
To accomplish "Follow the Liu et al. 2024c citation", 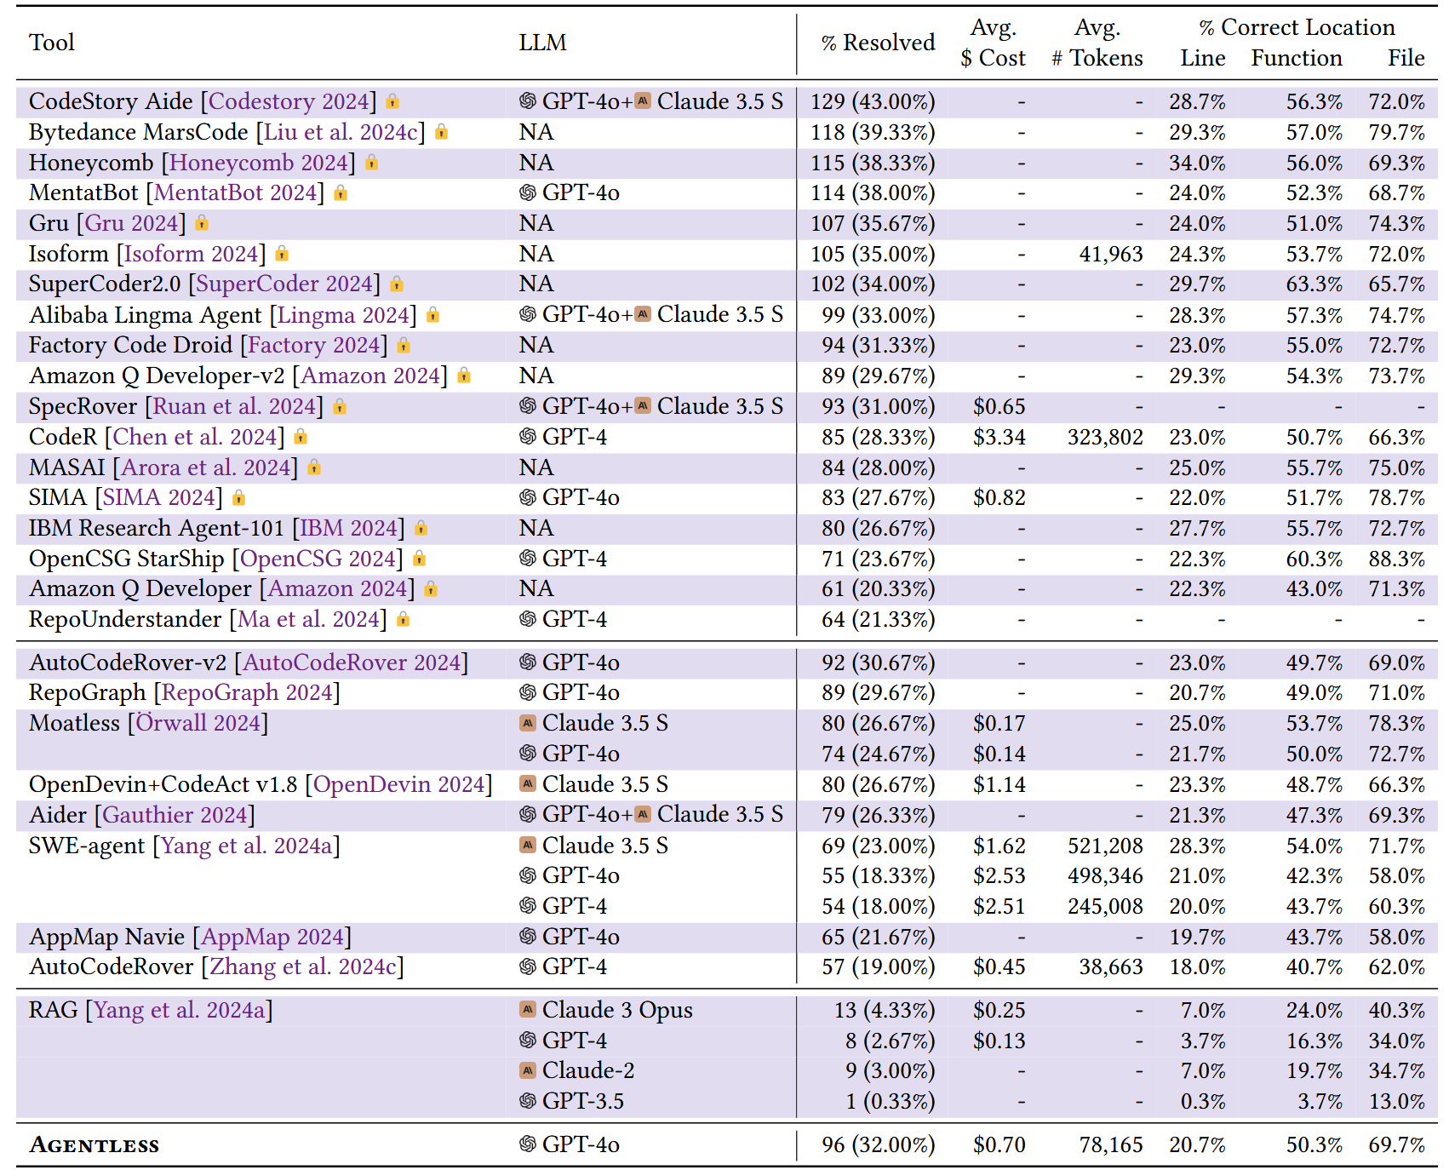I will pos(341,132).
